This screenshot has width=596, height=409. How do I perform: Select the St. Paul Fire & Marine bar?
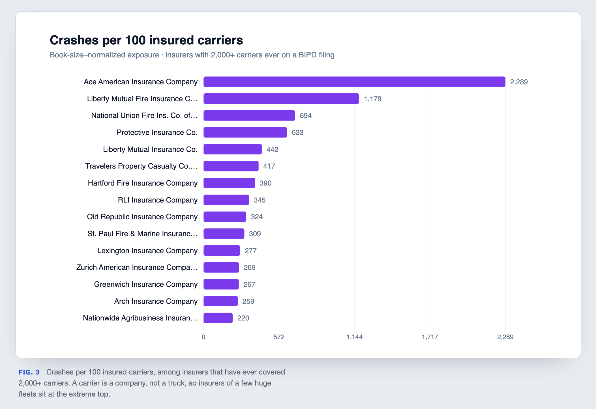(224, 234)
